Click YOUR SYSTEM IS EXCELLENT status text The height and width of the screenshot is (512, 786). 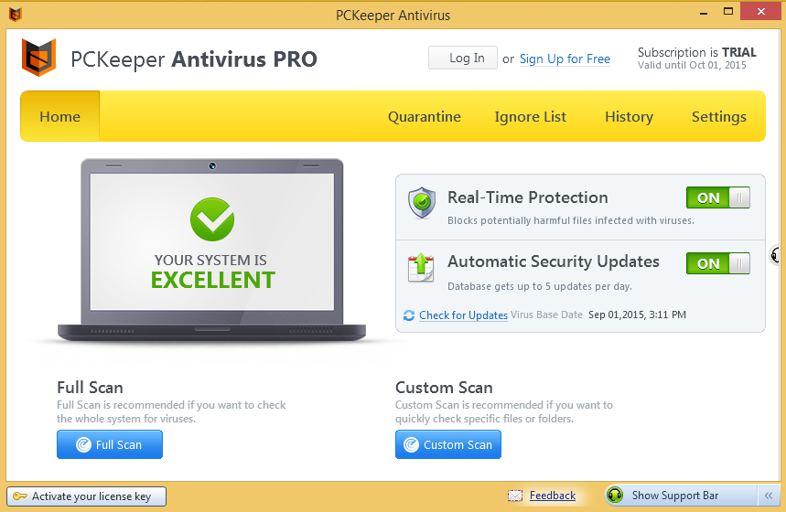pyautogui.click(x=212, y=272)
